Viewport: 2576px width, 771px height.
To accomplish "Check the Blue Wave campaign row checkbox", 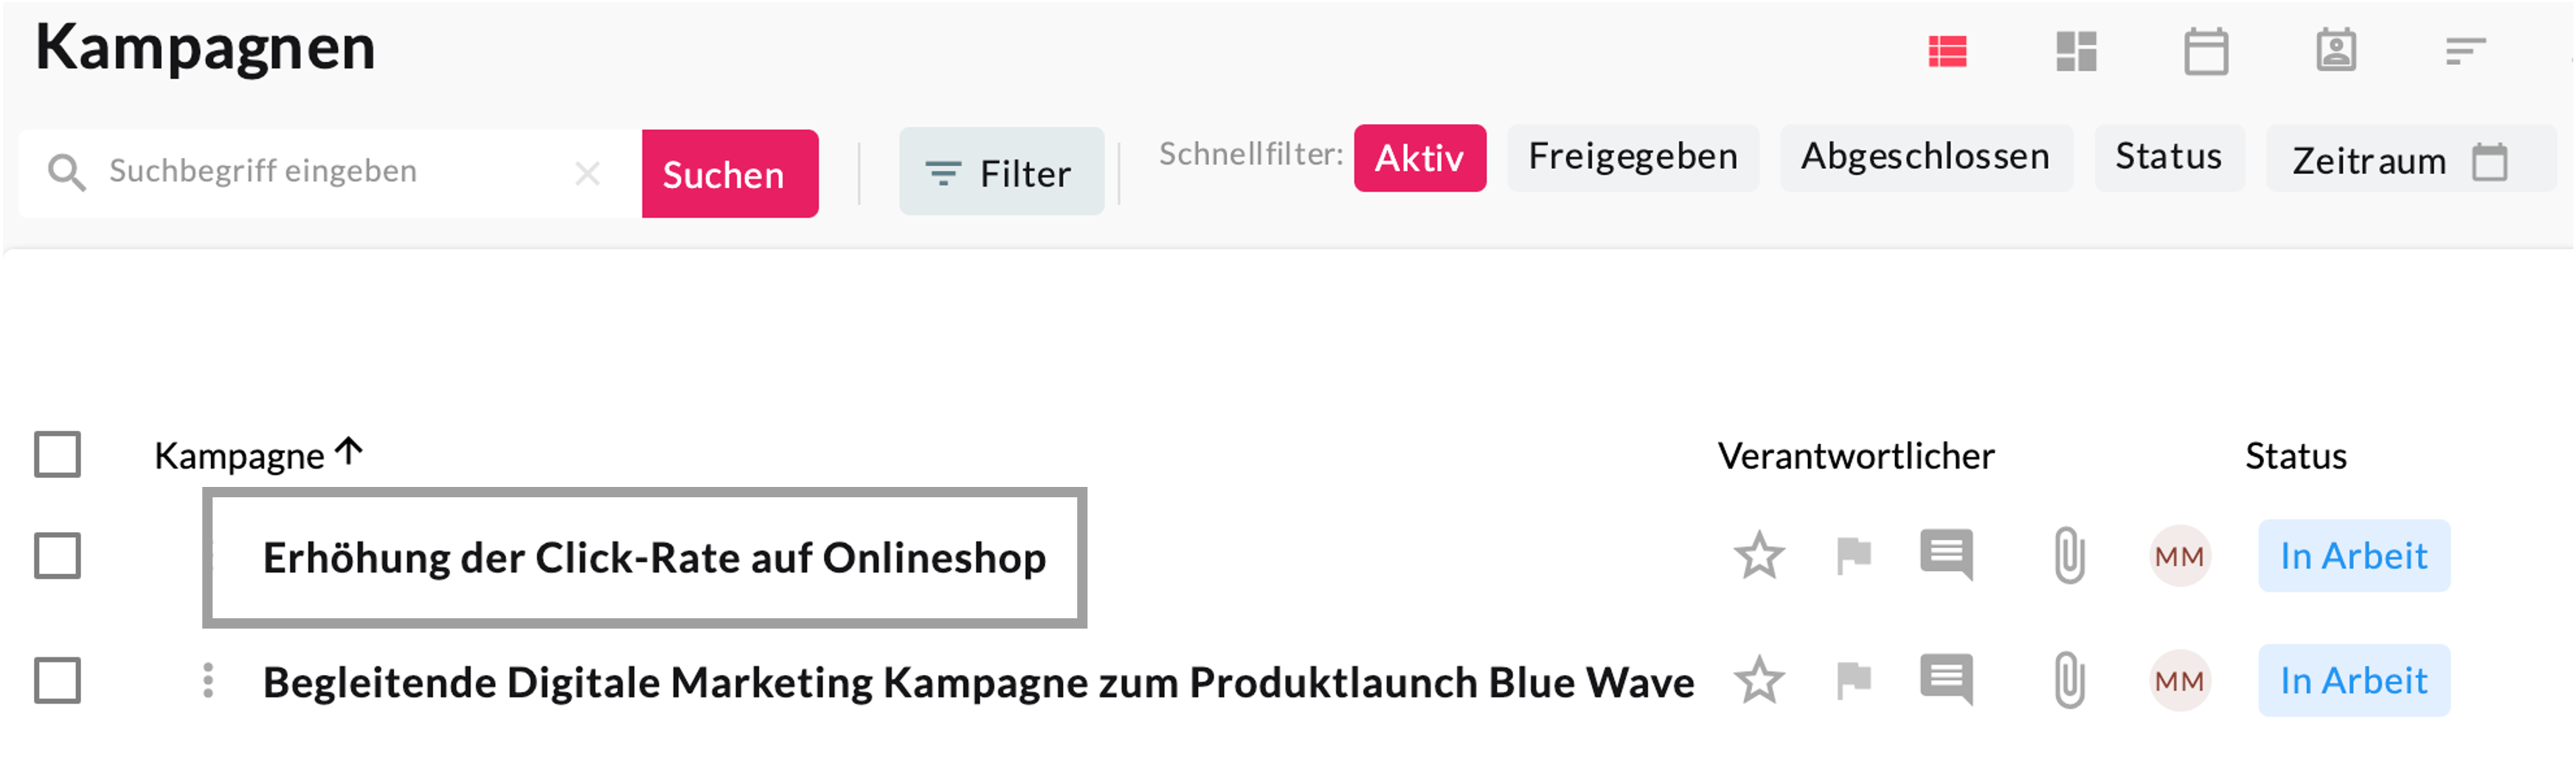I will pyautogui.click(x=57, y=681).
